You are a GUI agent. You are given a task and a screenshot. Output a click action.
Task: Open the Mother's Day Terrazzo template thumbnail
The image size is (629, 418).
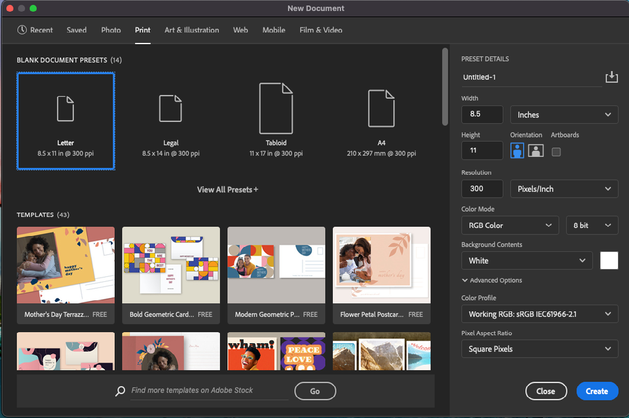pyautogui.click(x=66, y=265)
